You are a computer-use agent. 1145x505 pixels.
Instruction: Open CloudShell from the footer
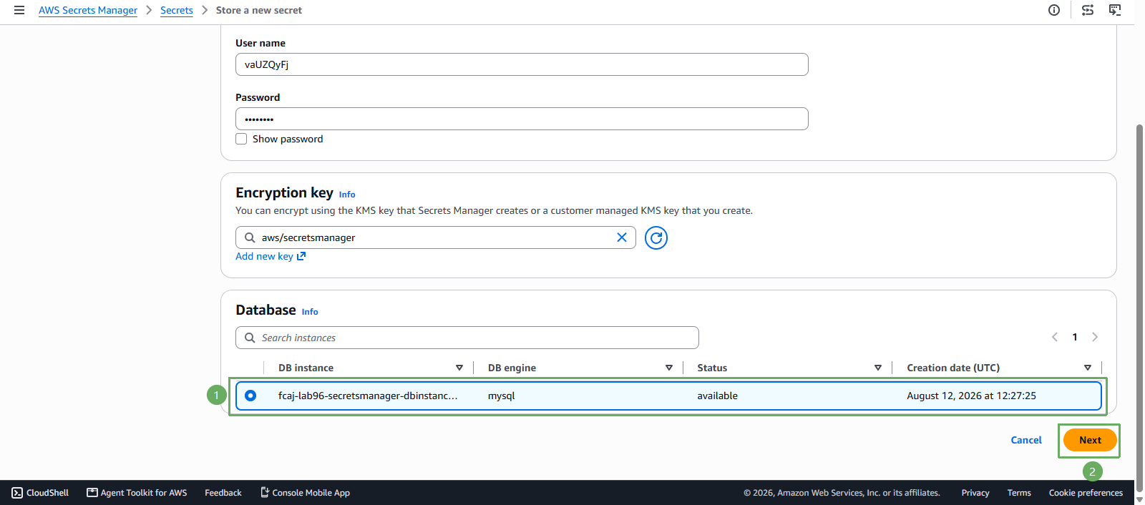[x=41, y=493]
